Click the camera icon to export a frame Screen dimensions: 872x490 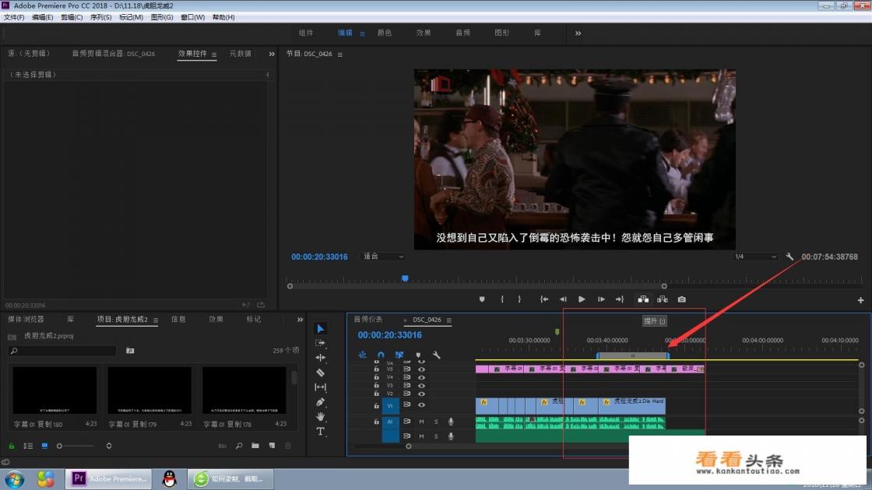[682, 299]
